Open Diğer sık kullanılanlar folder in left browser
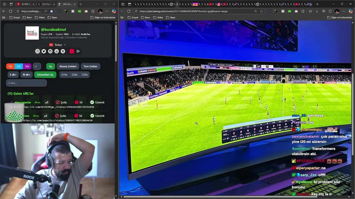Image resolution: width=355 pixels, height=199 pixels. [103, 17]
